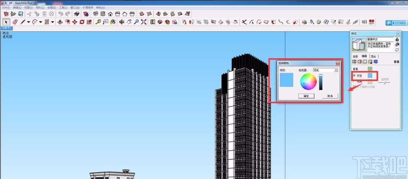Image resolution: width=408 pixels, height=179 pixels.
Task: Switch to Front view house icon
Action: click(x=110, y=14)
